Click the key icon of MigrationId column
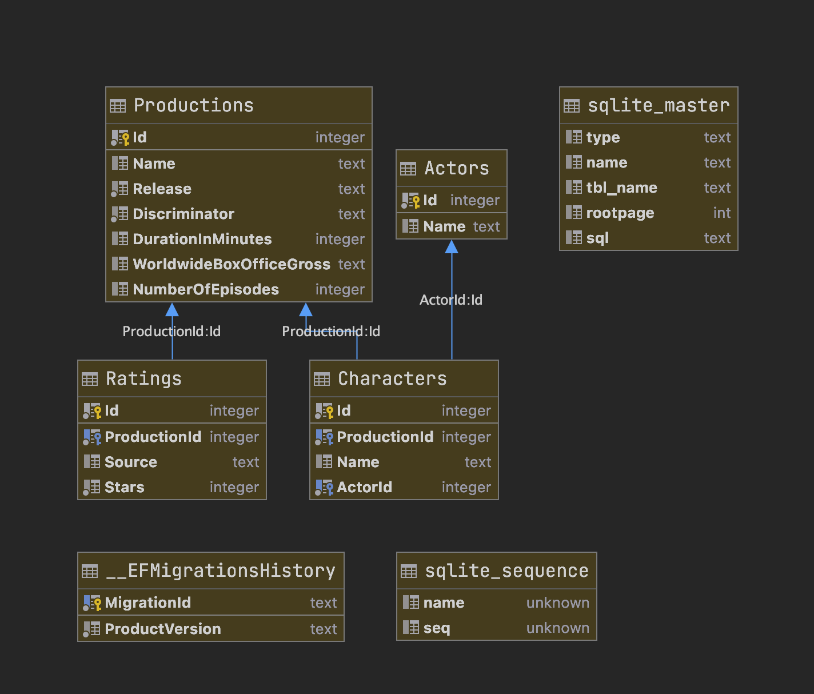The width and height of the screenshot is (814, 694). click(x=92, y=603)
